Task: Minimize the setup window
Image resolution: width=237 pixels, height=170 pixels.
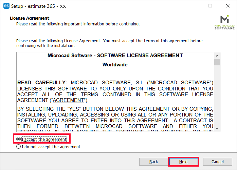Action: (193, 6)
